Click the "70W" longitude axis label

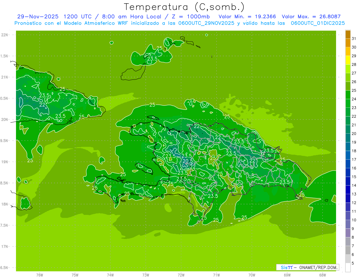click(252, 275)
